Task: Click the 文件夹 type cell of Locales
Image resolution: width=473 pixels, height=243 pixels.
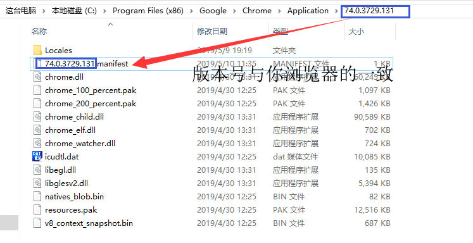Action: pyautogui.click(x=284, y=51)
